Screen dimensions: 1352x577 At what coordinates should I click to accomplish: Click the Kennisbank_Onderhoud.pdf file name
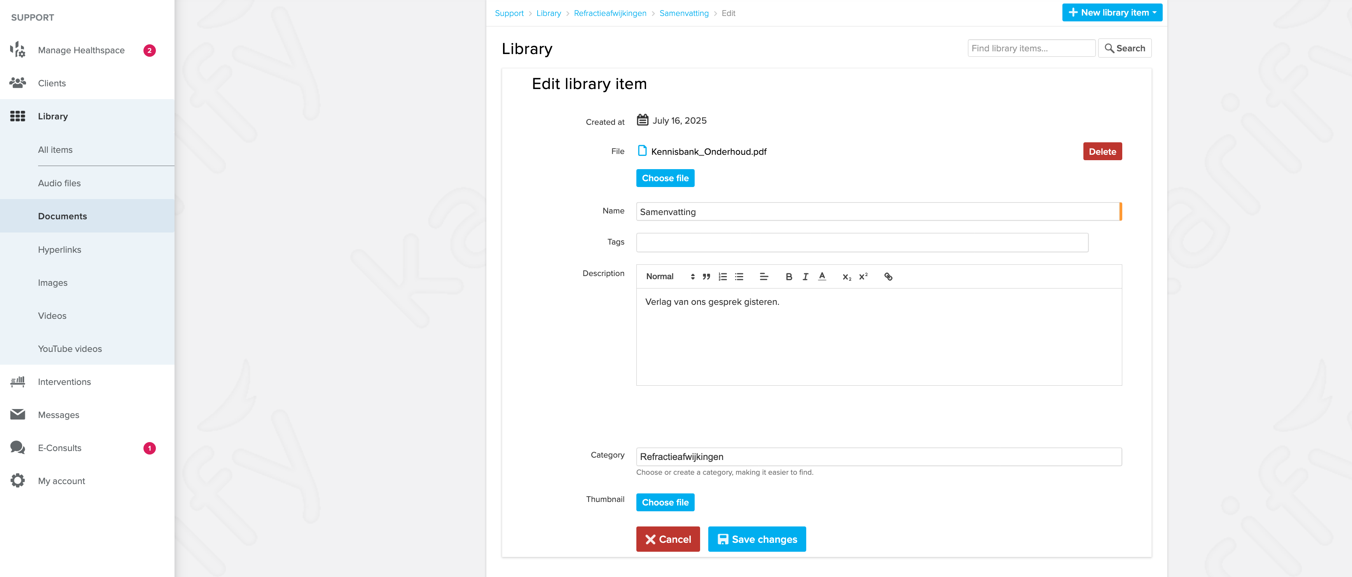(709, 152)
